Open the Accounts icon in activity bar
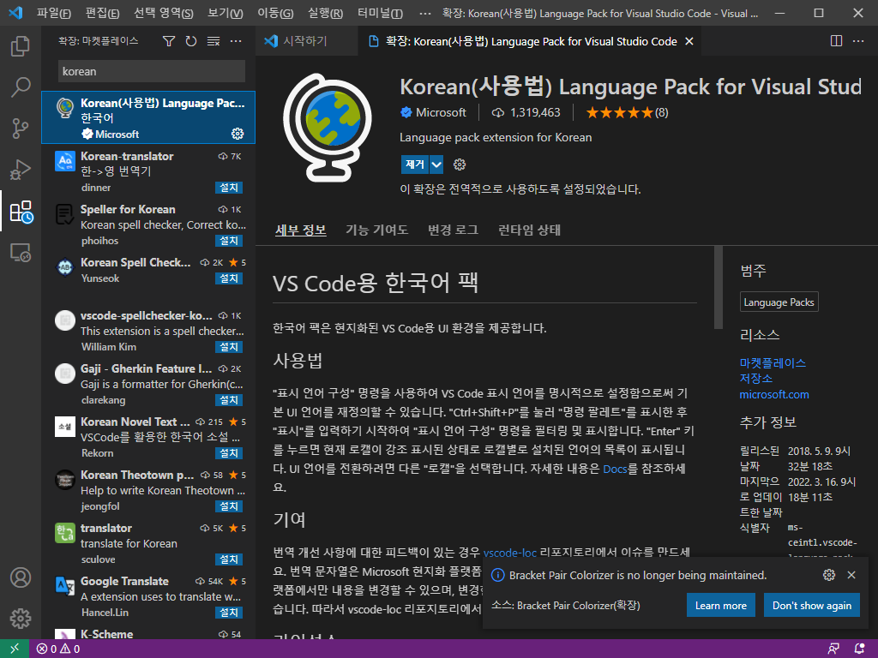 [x=21, y=577]
